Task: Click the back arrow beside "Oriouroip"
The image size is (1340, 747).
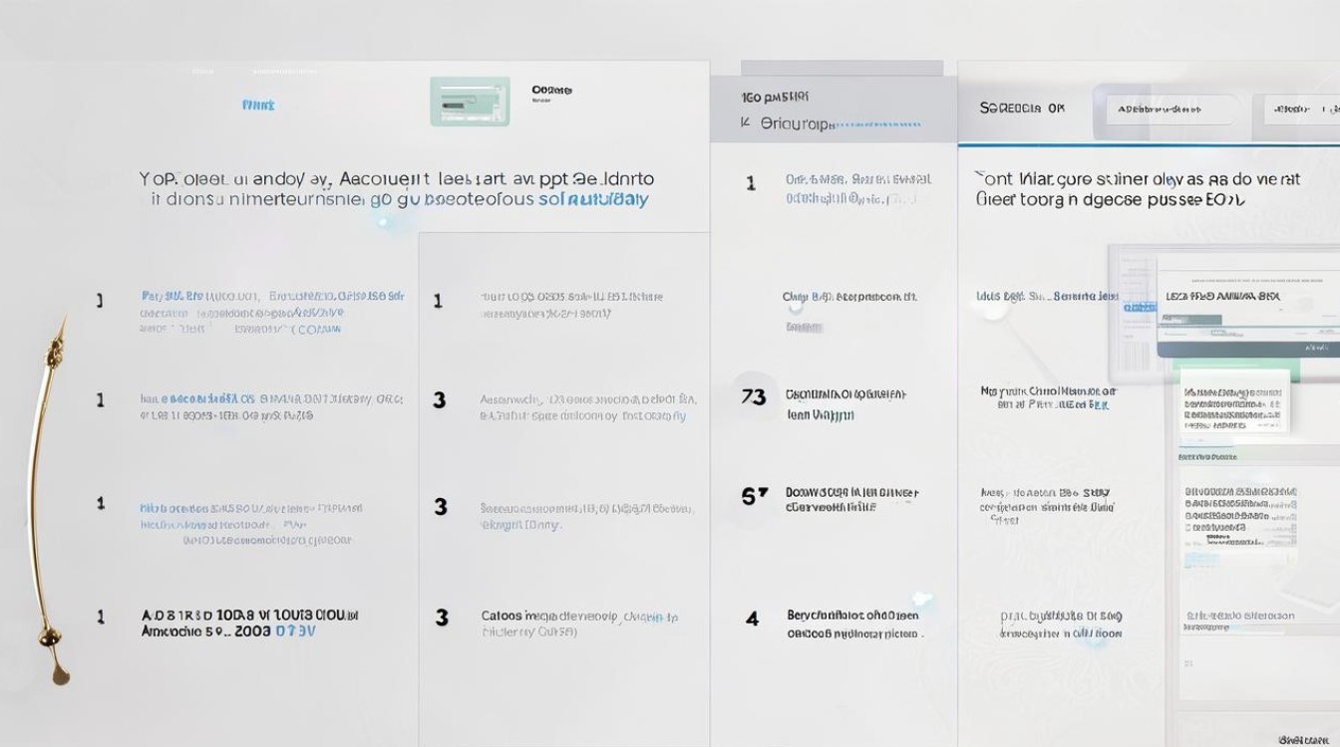Action: tap(745, 124)
